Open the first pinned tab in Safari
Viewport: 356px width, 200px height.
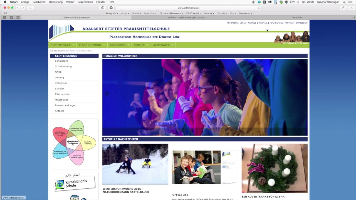[4, 17]
